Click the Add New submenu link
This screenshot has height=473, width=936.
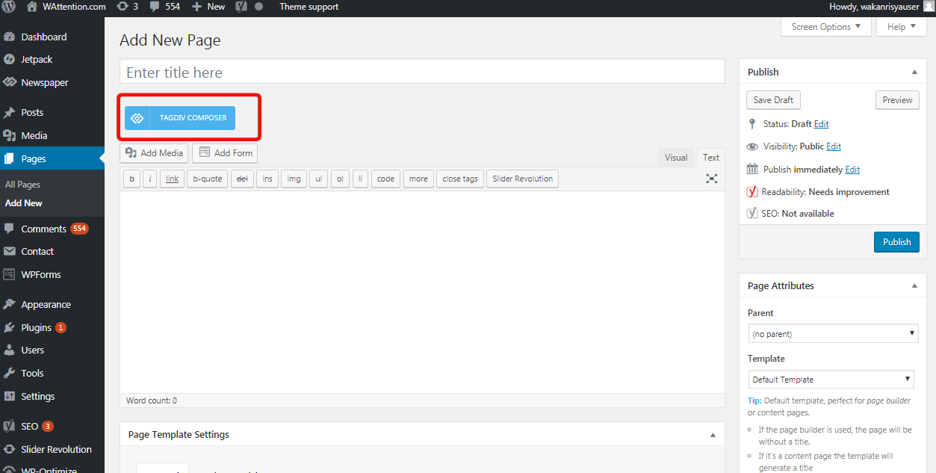pos(24,203)
